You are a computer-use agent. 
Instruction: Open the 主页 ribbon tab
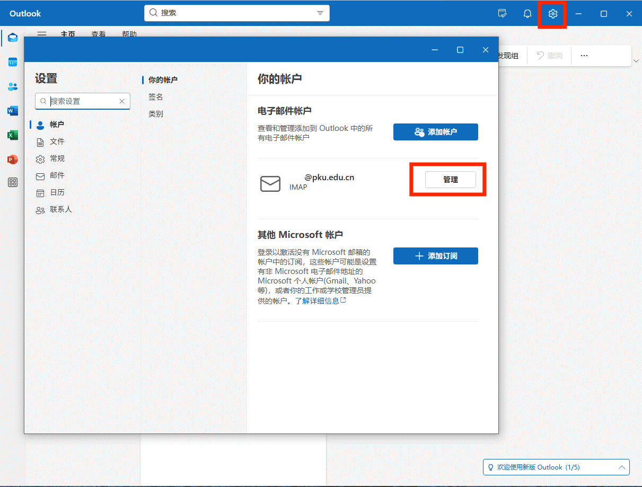[x=68, y=33]
